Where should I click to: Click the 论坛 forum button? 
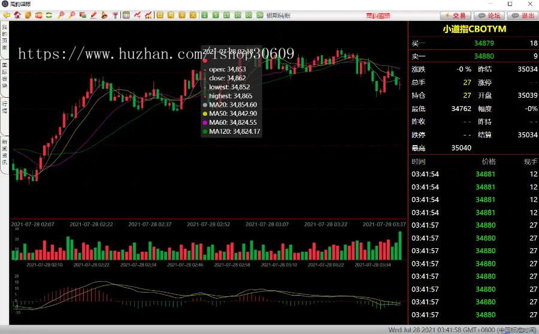(x=490, y=16)
